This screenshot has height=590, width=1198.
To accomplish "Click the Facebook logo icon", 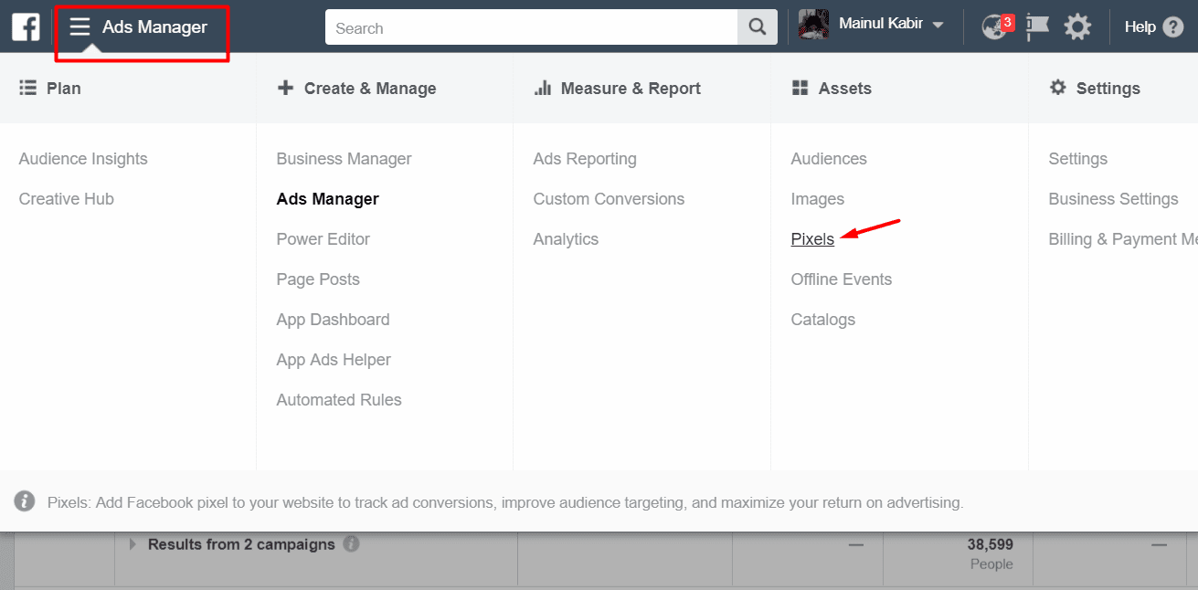I will click(x=26, y=27).
